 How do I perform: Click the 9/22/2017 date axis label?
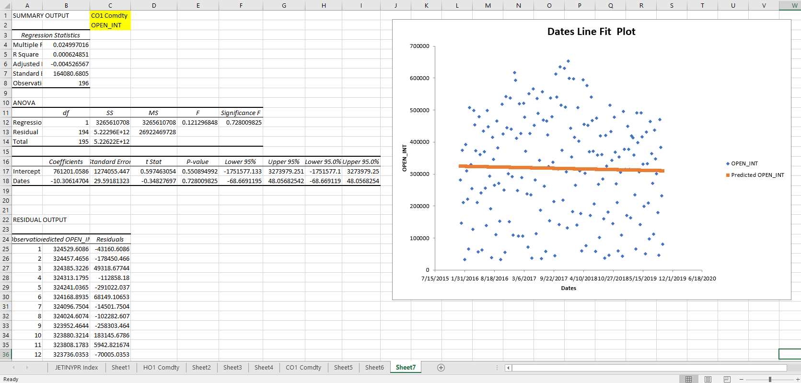pyautogui.click(x=554, y=279)
